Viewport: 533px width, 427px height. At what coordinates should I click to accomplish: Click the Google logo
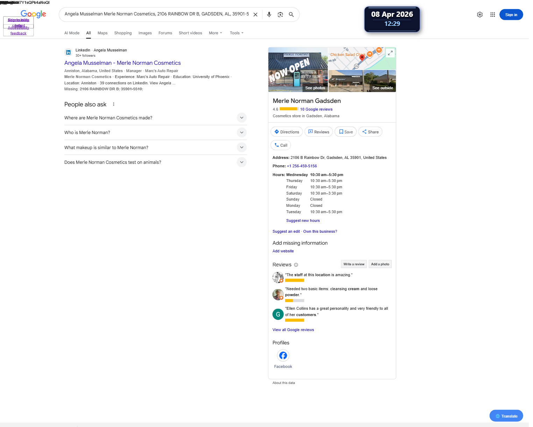33,14
